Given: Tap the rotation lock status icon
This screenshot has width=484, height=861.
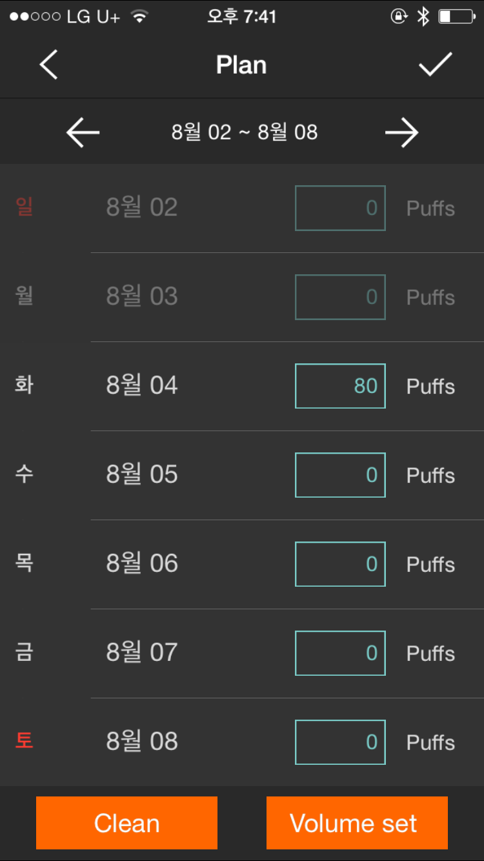Looking at the screenshot, I should coord(399,17).
